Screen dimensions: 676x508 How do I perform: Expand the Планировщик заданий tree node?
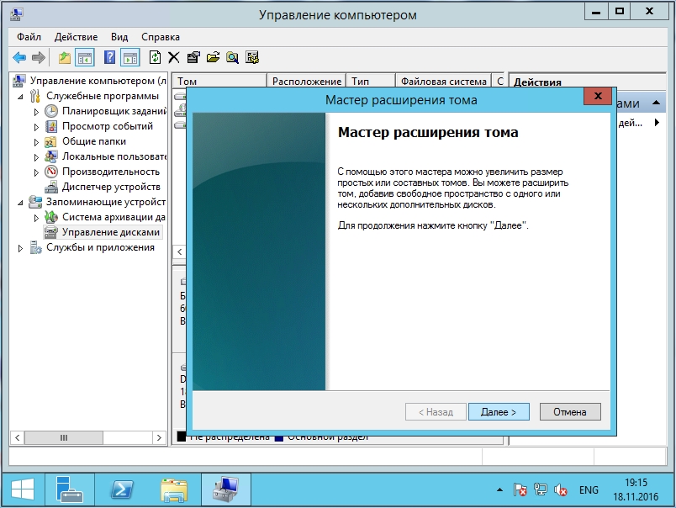coord(36,111)
